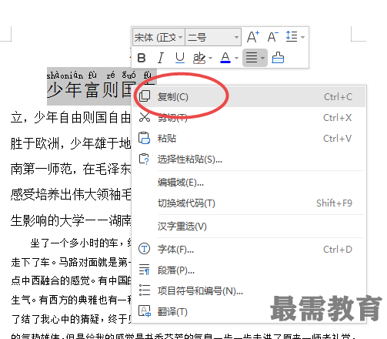The height and width of the screenshot is (339, 387).
Task: Click the line starting 点中西融合的感觉
Action: (x=71, y=280)
